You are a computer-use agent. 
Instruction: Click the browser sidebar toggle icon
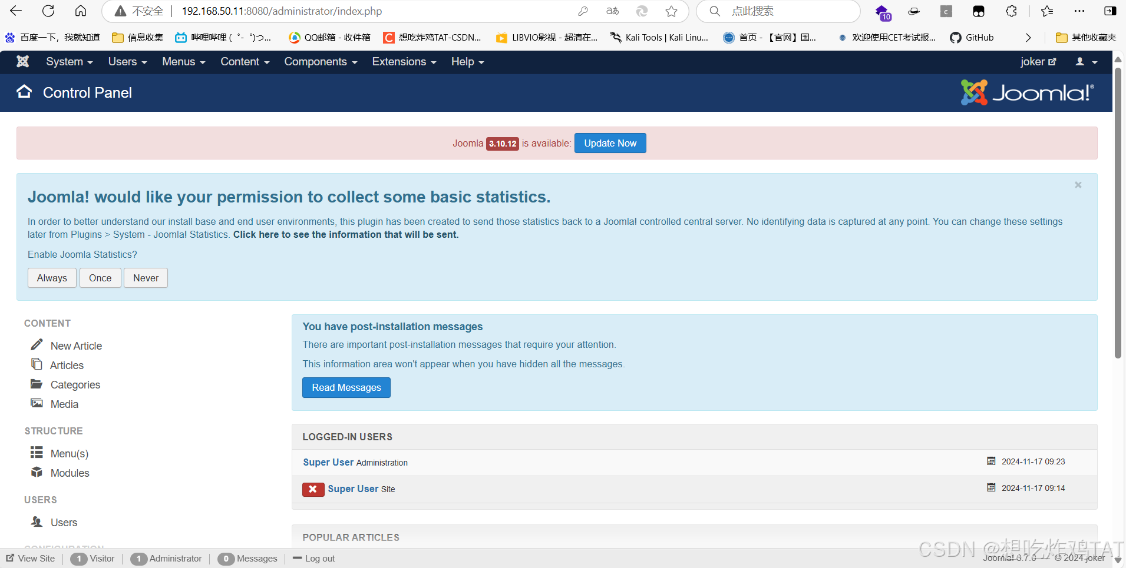(x=1110, y=11)
